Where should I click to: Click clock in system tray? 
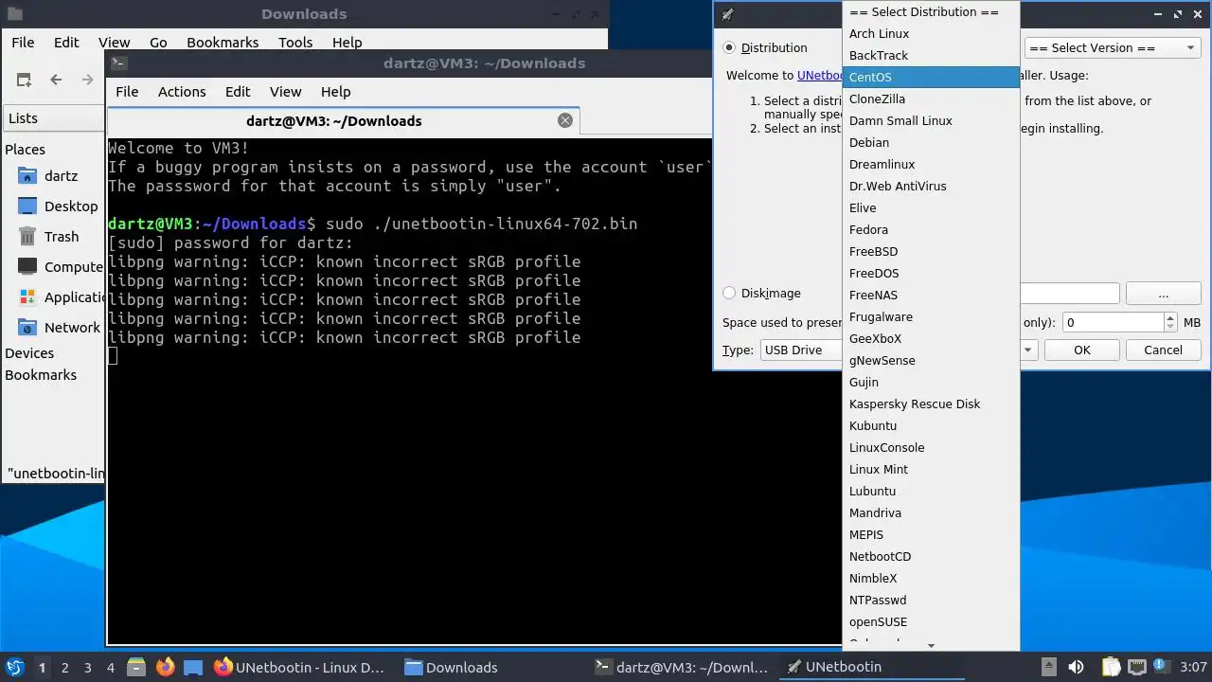(x=1193, y=668)
